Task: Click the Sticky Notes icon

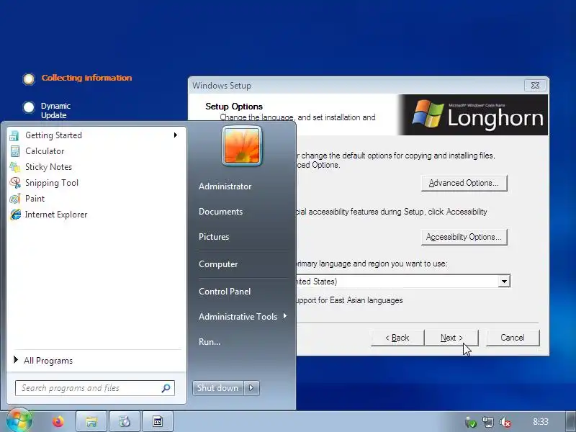Action: click(14, 167)
